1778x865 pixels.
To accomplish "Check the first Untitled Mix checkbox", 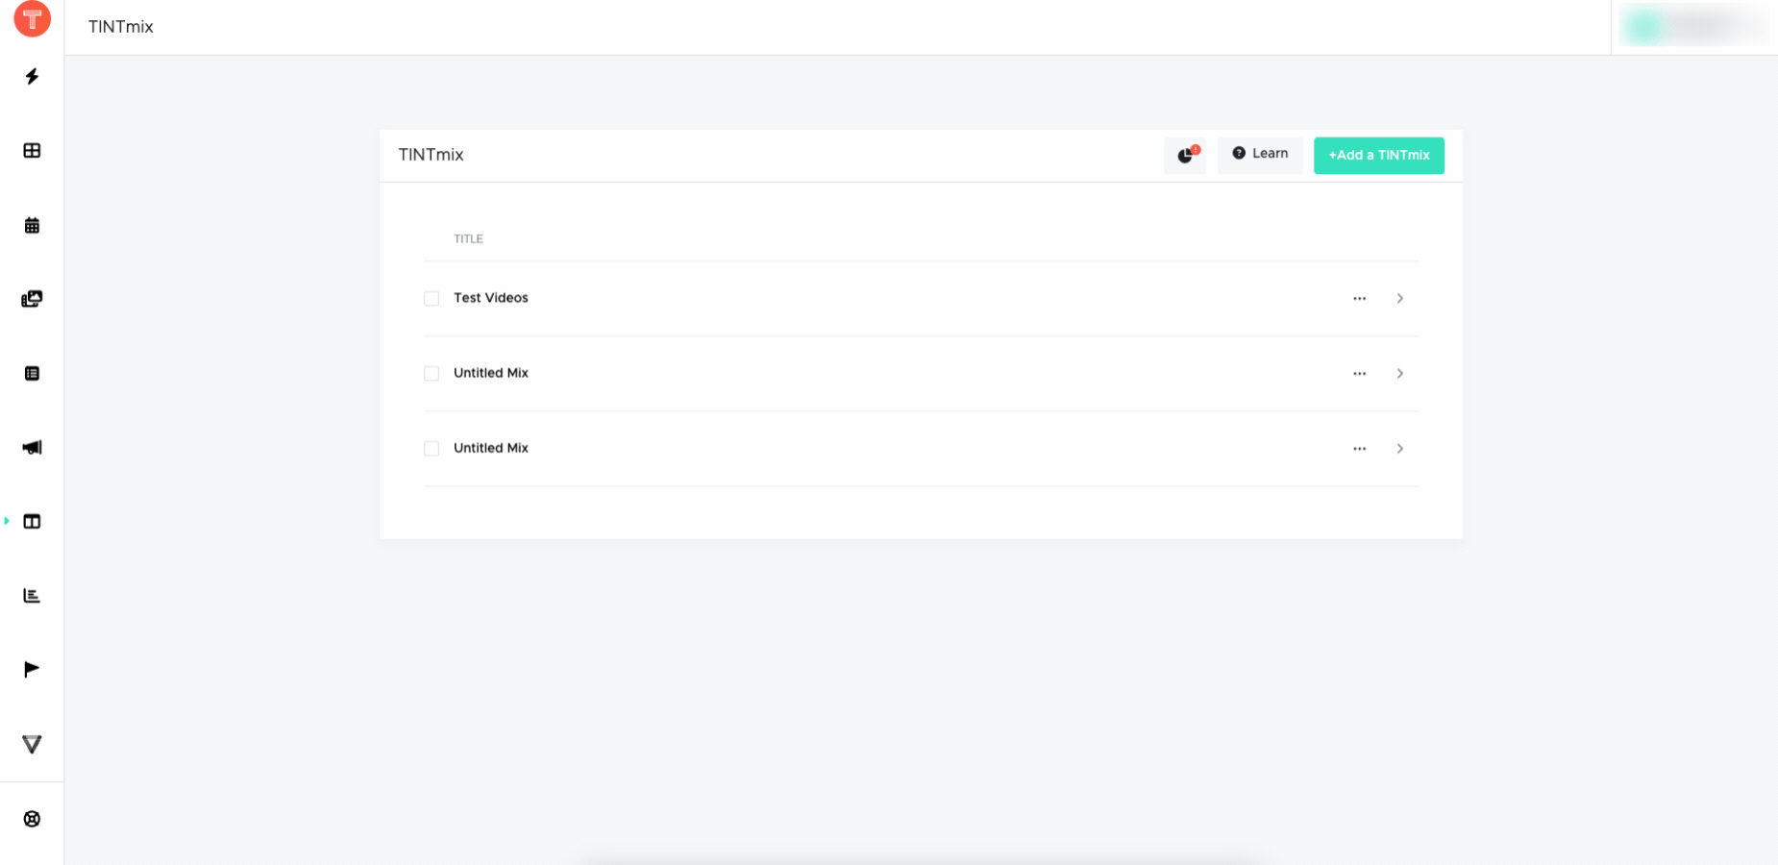I will pyautogui.click(x=432, y=374).
